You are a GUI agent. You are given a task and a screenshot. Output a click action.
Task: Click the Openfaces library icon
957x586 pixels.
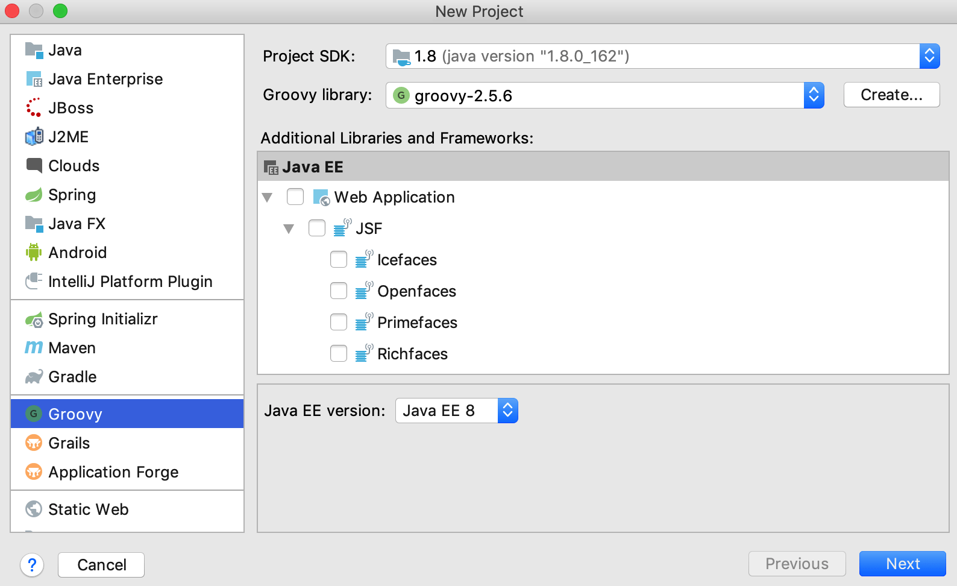[x=365, y=290]
